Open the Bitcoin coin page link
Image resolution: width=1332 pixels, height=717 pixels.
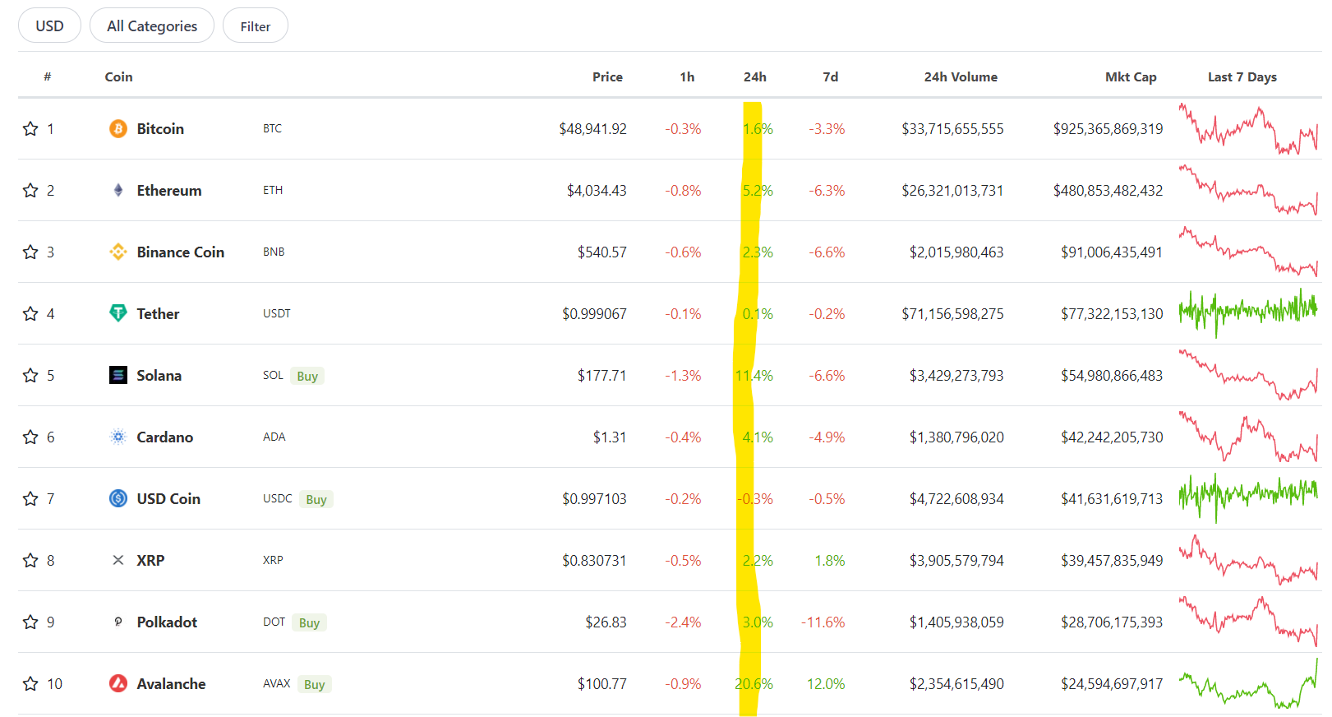point(160,128)
